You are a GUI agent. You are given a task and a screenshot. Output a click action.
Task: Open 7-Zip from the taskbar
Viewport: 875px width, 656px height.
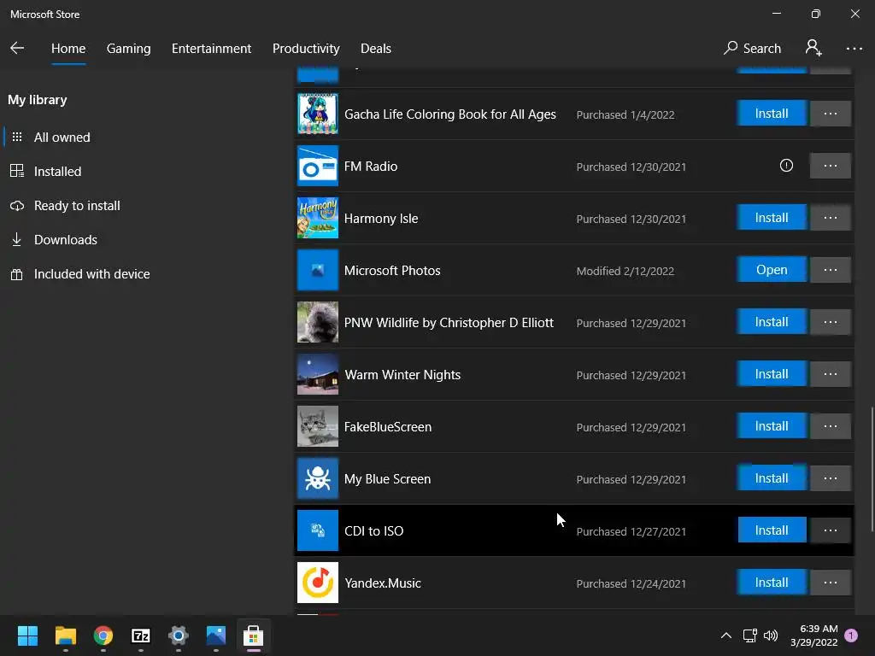click(141, 635)
